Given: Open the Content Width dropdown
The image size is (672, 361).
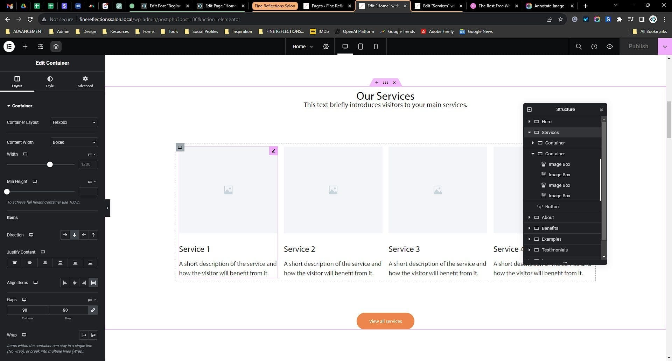Looking at the screenshot, I should (74, 142).
